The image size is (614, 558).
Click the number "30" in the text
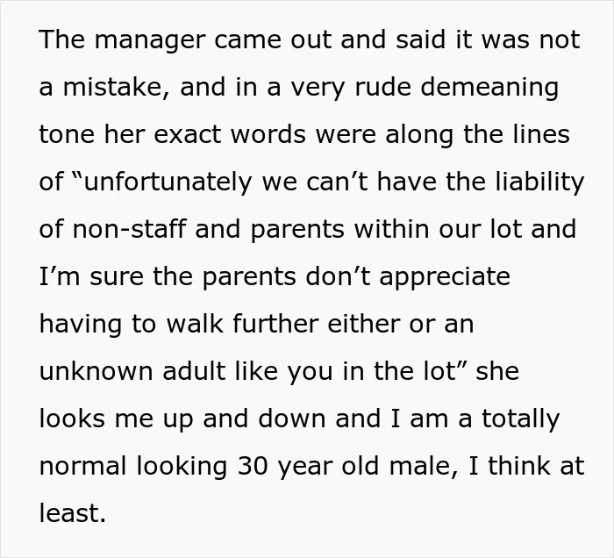point(253,466)
